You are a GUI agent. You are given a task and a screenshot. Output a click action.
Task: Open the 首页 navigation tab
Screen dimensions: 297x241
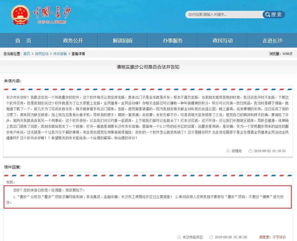click(24, 40)
